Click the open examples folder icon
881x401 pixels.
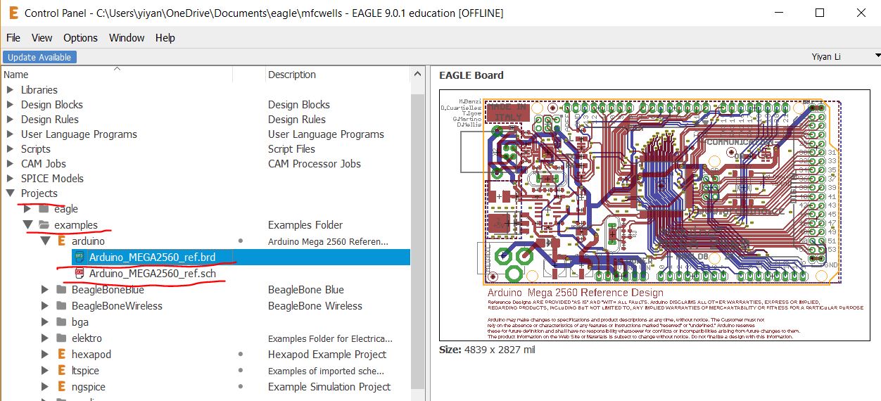[44, 225]
